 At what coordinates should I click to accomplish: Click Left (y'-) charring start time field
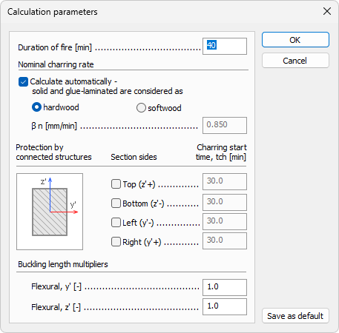(x=225, y=221)
